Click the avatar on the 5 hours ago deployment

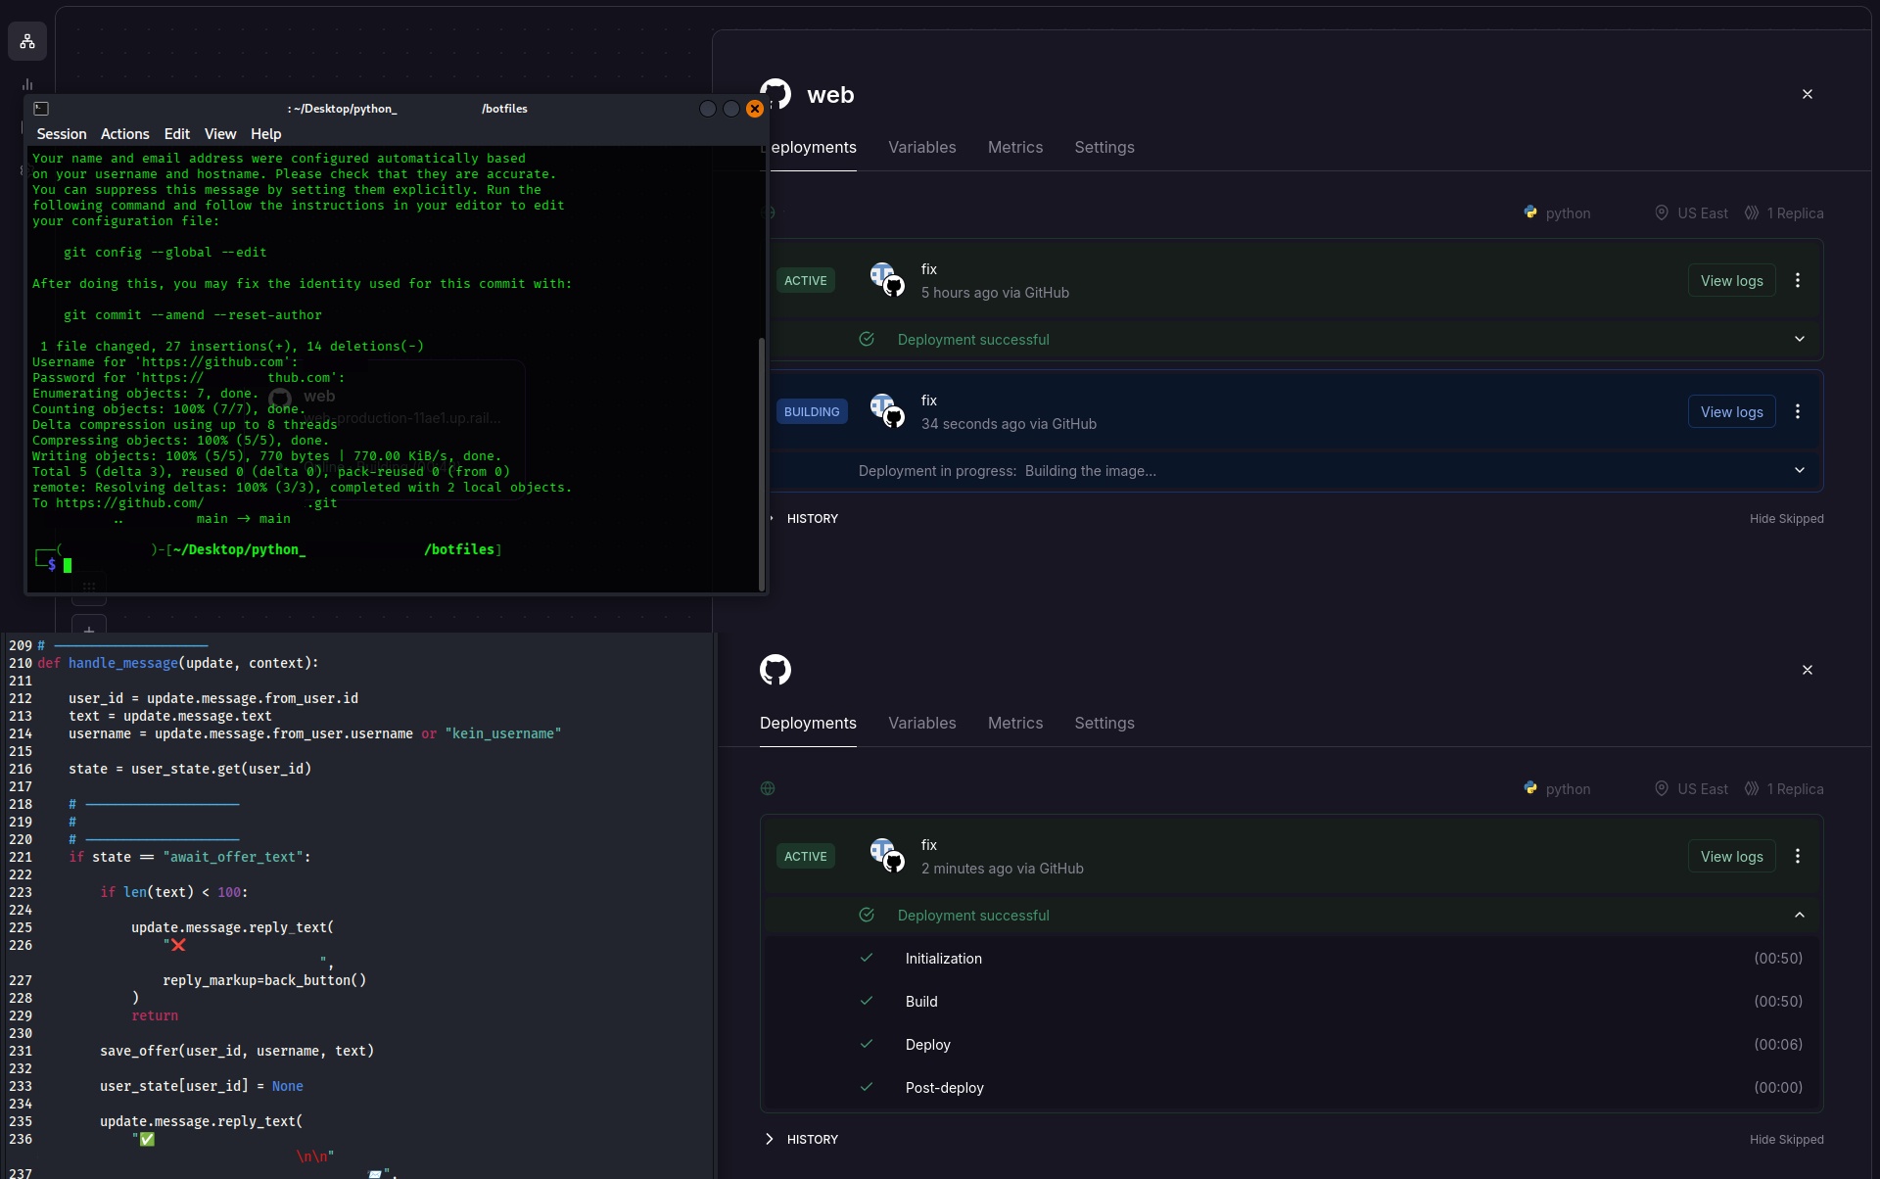click(886, 279)
